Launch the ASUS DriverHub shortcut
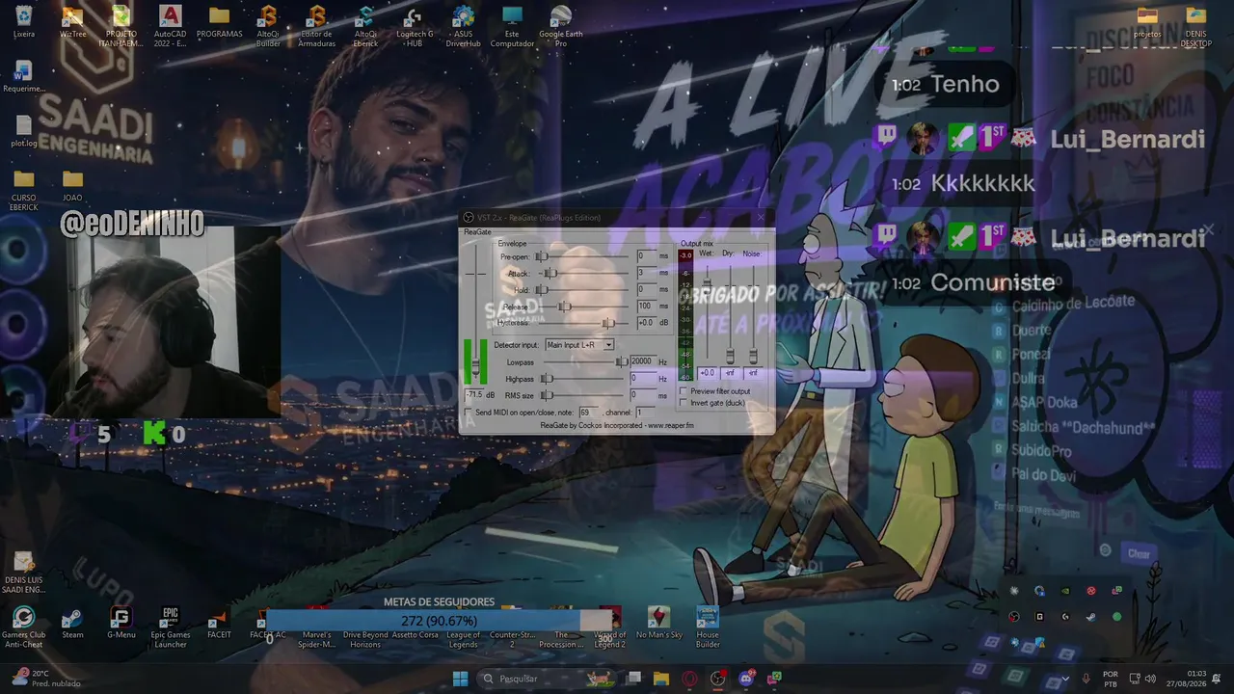 point(463,25)
